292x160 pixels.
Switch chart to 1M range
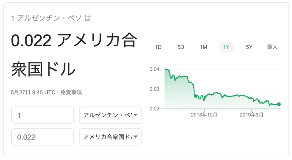click(203, 47)
